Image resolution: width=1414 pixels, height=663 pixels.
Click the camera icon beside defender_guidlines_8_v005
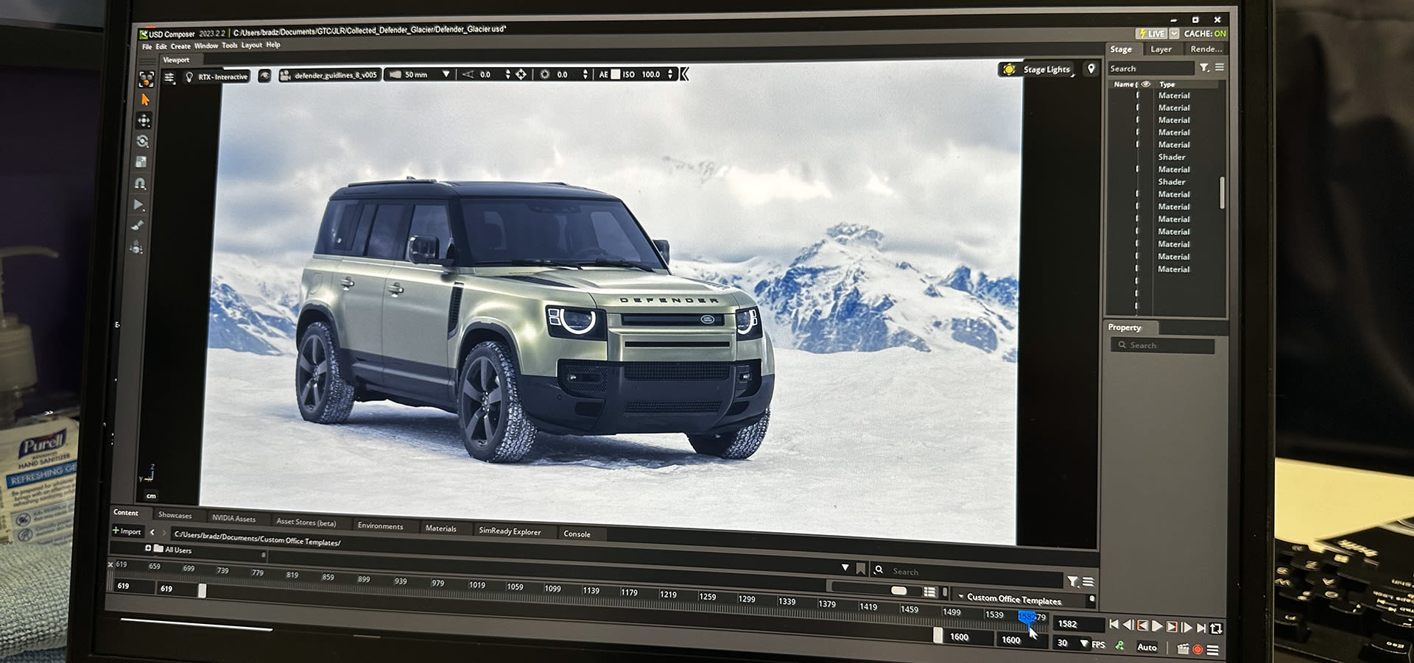285,74
